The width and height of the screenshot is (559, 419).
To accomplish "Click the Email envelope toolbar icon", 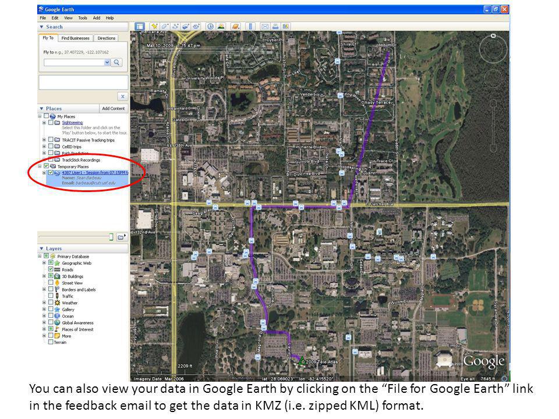I will pyautogui.click(x=265, y=26).
